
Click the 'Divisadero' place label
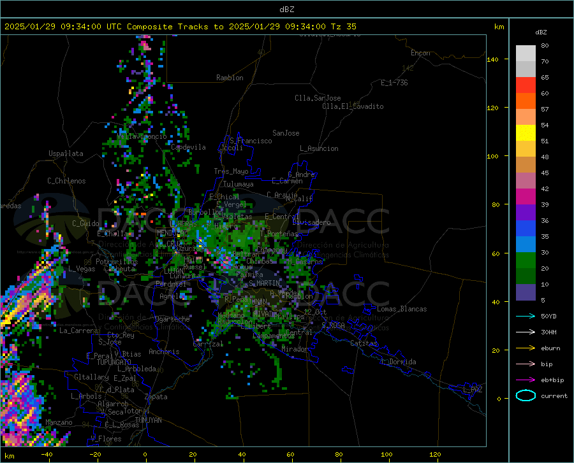pos(311,222)
